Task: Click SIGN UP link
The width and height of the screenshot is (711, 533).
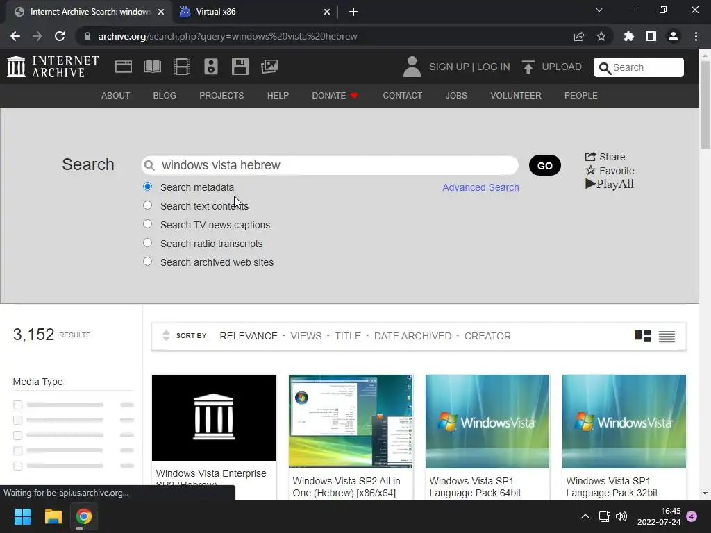Action: click(x=449, y=67)
